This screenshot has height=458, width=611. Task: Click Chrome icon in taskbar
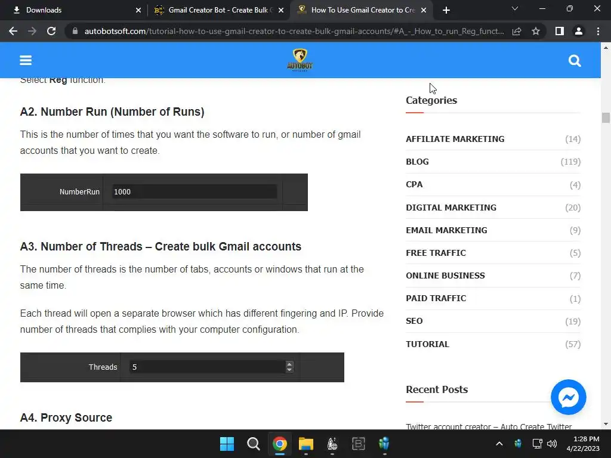(x=279, y=444)
